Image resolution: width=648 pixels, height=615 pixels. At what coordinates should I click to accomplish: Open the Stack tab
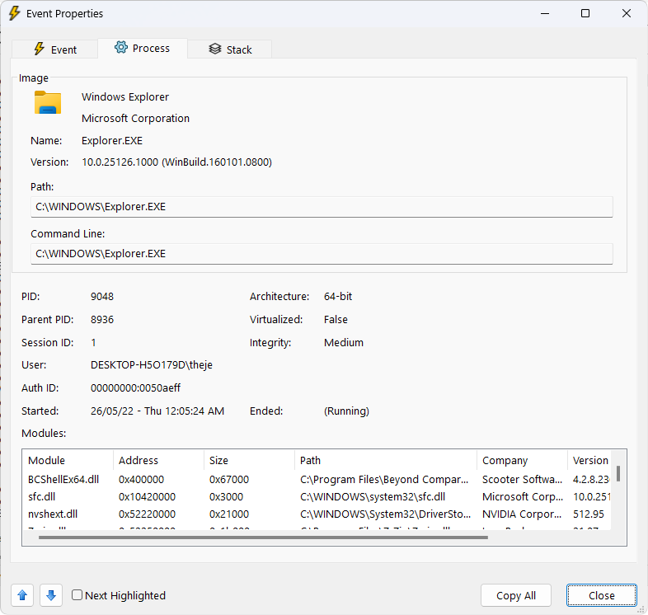[230, 49]
